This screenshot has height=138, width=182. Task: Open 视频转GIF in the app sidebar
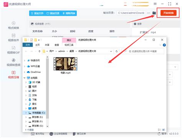(x=13, y=50)
